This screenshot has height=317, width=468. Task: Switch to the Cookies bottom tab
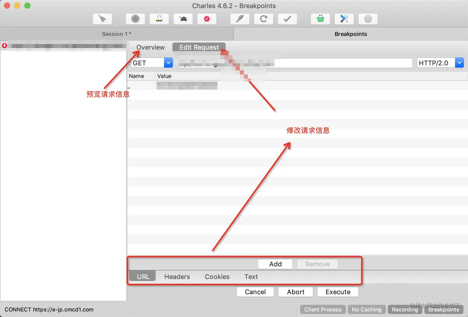tap(217, 277)
